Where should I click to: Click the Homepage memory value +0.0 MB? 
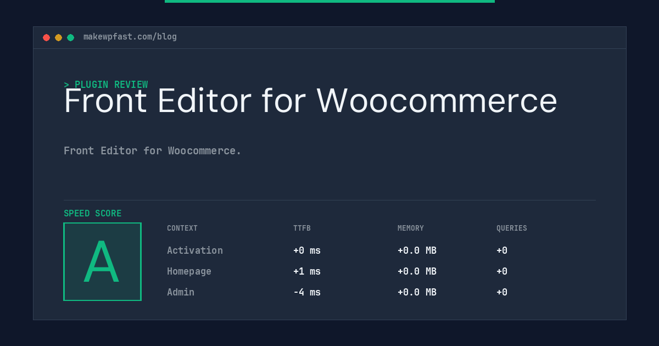point(417,271)
